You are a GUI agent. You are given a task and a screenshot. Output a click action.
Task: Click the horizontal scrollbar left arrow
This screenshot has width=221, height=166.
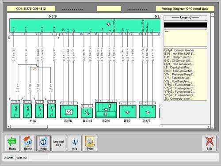tap(9, 127)
